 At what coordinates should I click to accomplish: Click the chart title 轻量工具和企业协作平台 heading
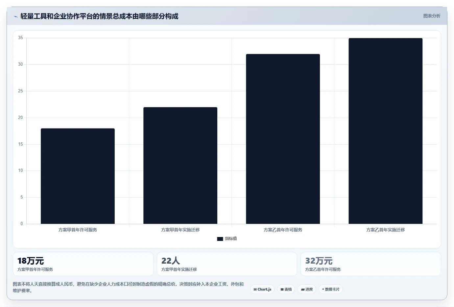coord(99,16)
